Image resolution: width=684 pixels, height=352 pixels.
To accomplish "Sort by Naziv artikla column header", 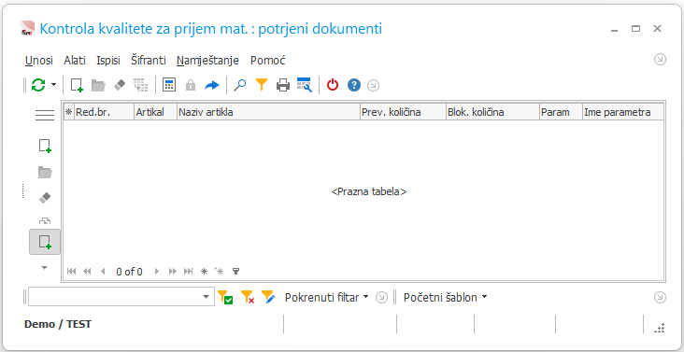I will tap(268, 112).
